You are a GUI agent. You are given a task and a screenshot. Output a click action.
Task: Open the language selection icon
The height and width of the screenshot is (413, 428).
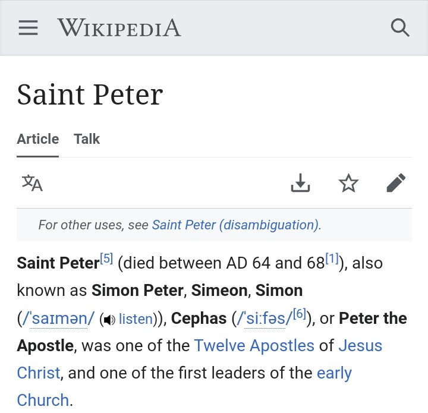pos(32,183)
